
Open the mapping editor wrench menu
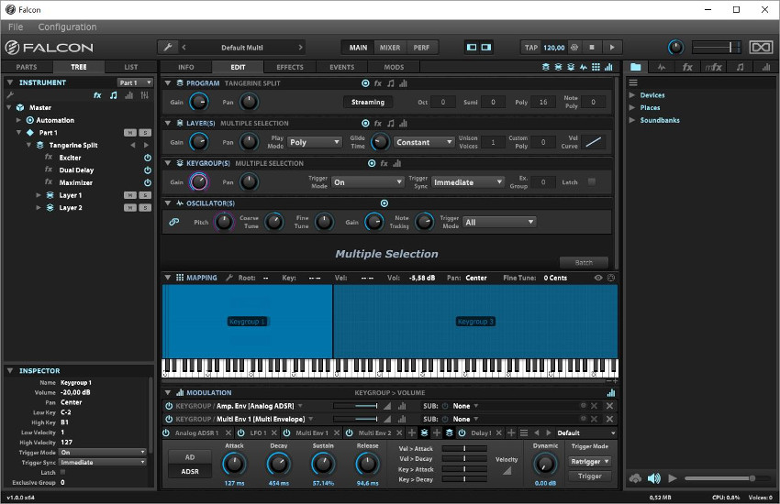pyautogui.click(x=229, y=278)
